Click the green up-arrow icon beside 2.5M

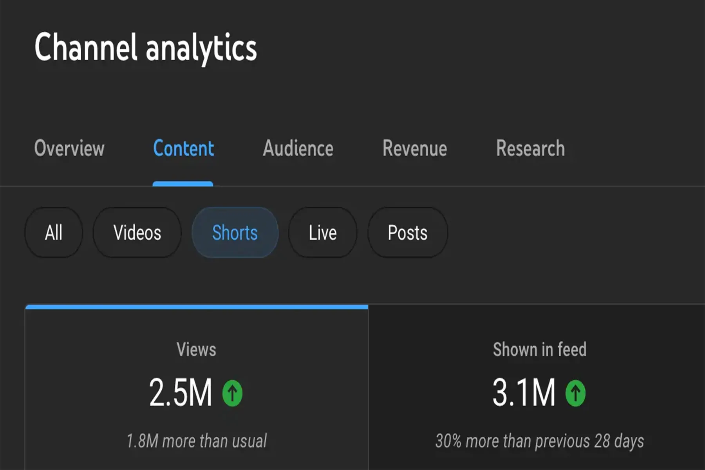232,393
